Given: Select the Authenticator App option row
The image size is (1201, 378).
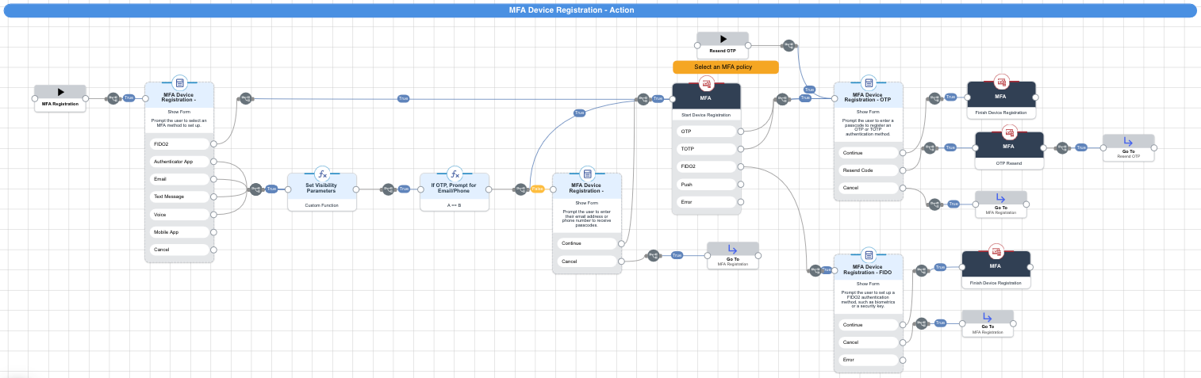Looking at the screenshot, I should tap(179, 162).
